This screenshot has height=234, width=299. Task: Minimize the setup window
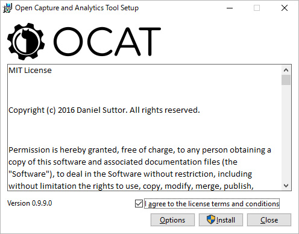pyautogui.click(x=230, y=8)
